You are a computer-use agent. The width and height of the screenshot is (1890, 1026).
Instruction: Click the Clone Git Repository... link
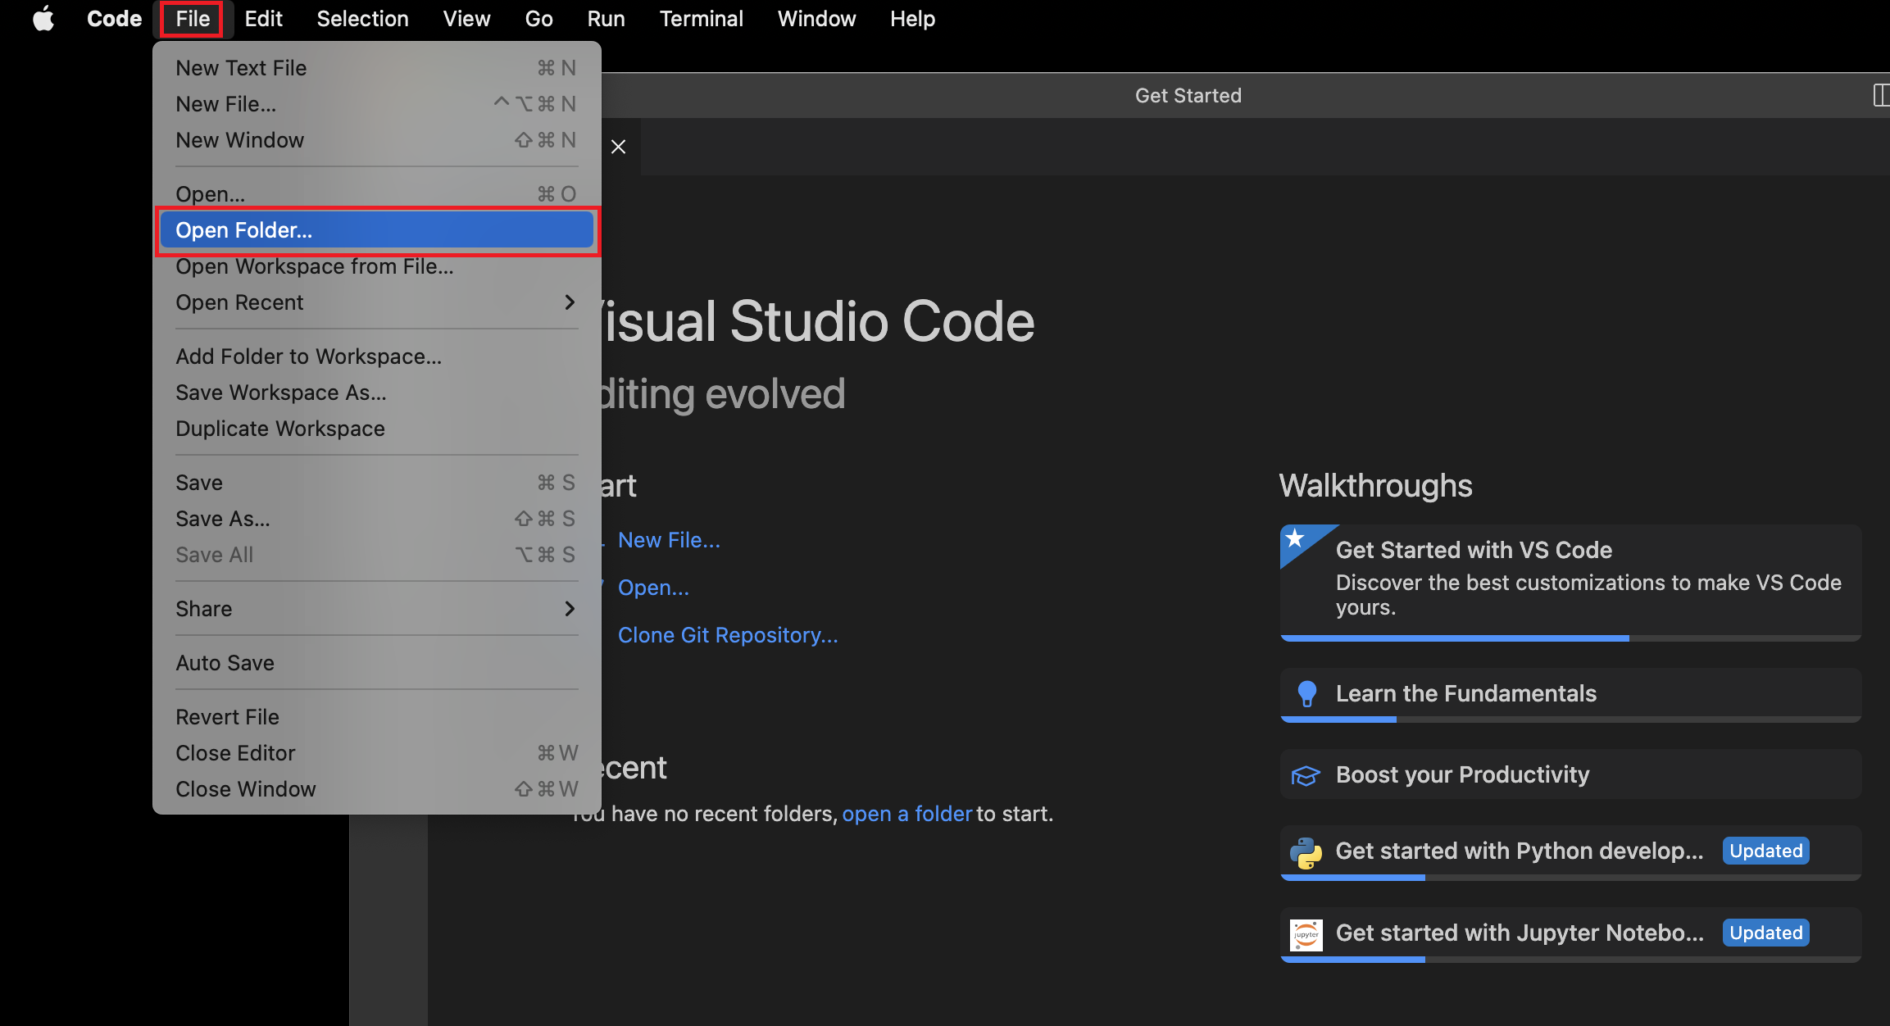(x=728, y=635)
